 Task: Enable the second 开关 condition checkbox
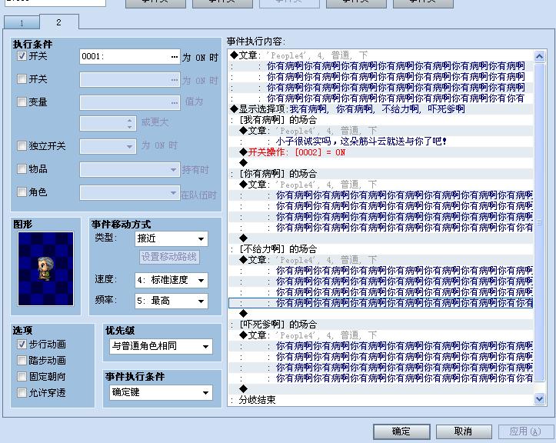point(22,78)
